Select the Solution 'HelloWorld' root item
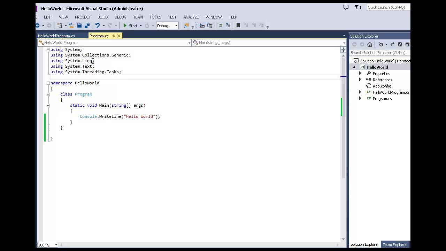 [382, 61]
